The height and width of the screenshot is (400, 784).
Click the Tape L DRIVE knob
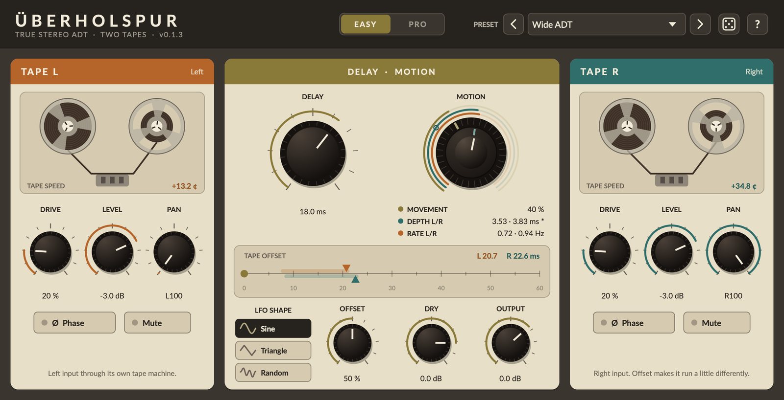coord(50,252)
